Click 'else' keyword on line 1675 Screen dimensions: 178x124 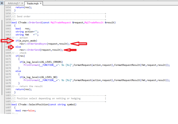[x=18, y=71]
